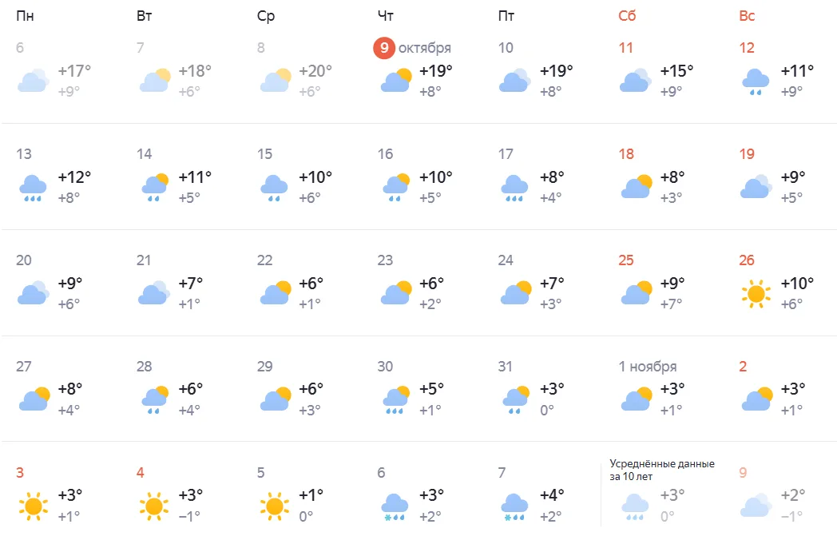Click the highlighted today marker '9 октября'

point(413,48)
